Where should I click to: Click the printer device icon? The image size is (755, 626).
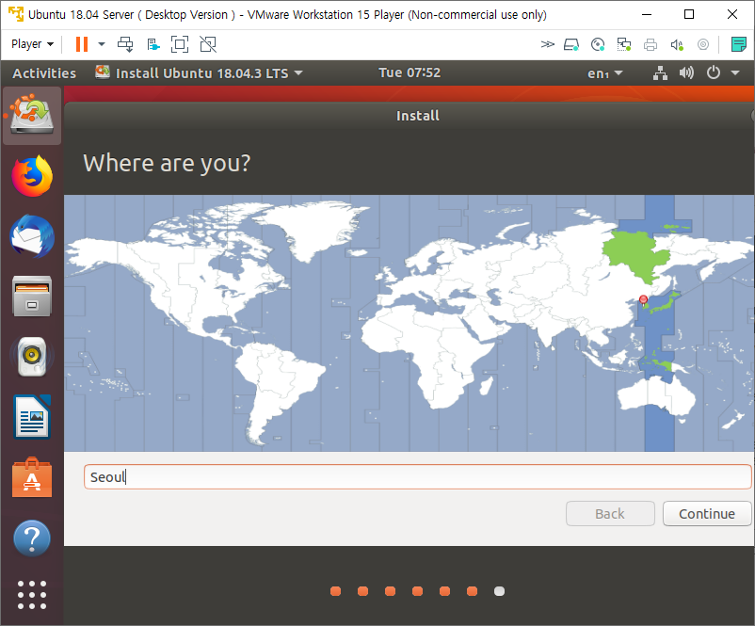click(651, 45)
